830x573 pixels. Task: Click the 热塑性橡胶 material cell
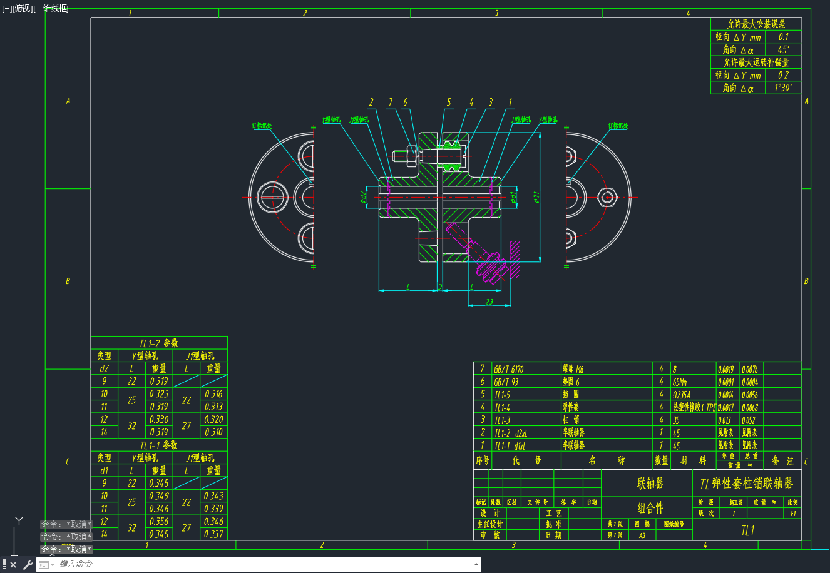pyautogui.click(x=694, y=407)
